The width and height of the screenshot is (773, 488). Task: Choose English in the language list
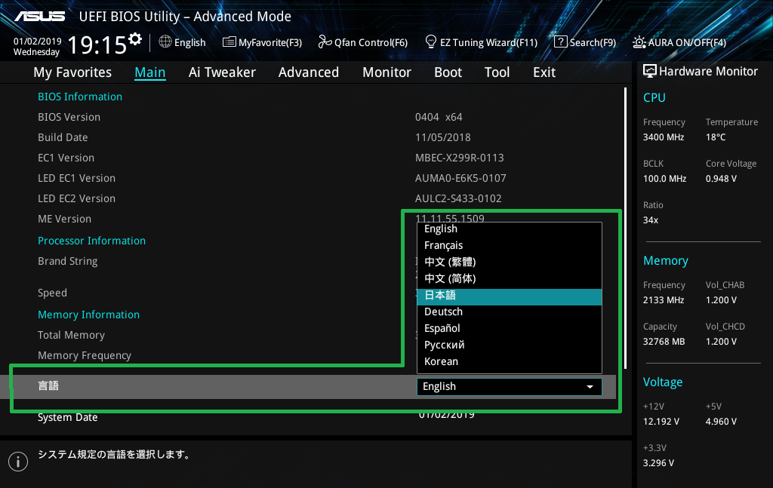pos(510,229)
